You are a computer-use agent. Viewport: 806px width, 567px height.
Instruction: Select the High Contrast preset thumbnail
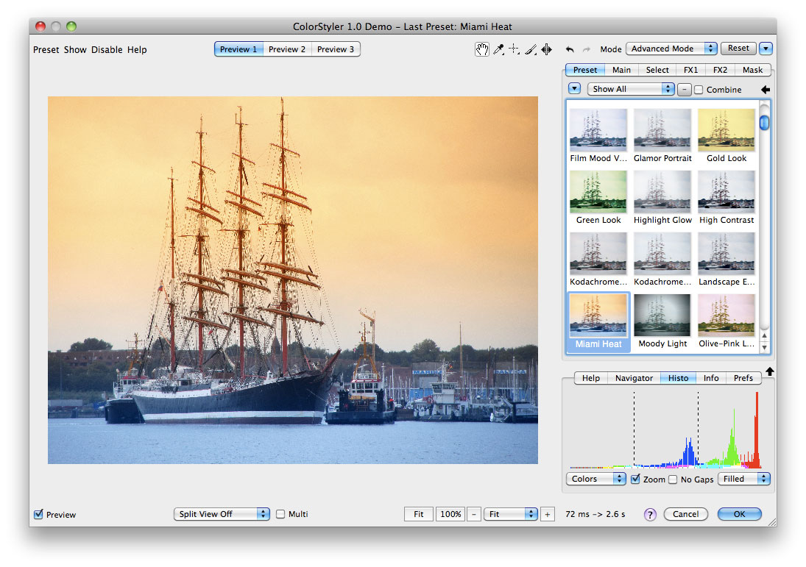click(727, 191)
